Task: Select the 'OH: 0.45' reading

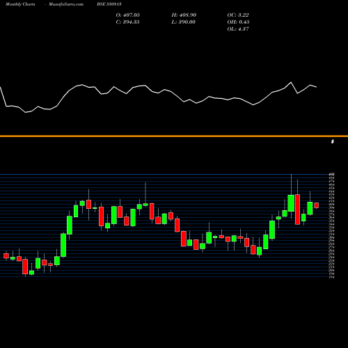Action: [x=238, y=22]
